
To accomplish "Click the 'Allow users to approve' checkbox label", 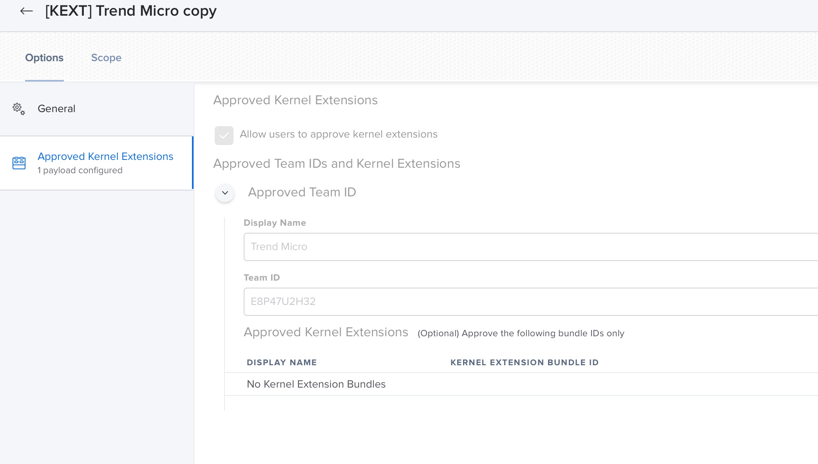I will (338, 134).
